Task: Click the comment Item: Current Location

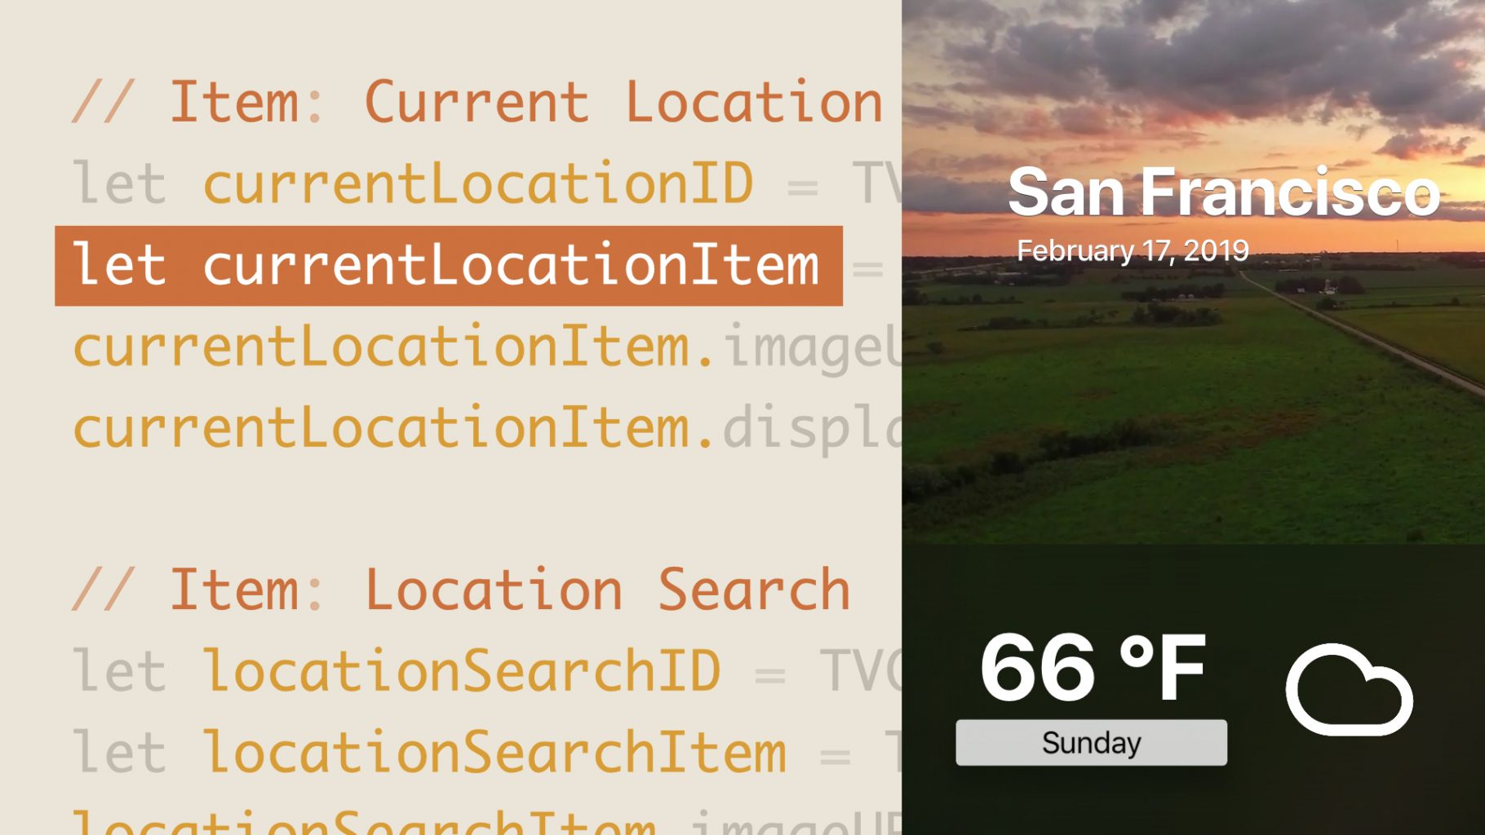Action: 477,103
